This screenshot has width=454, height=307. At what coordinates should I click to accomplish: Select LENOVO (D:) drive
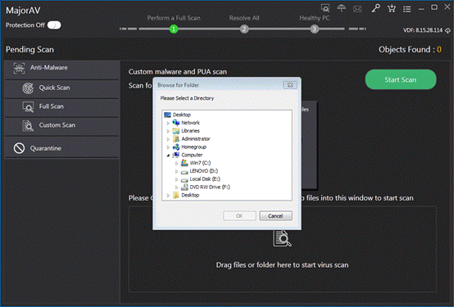tap(203, 171)
